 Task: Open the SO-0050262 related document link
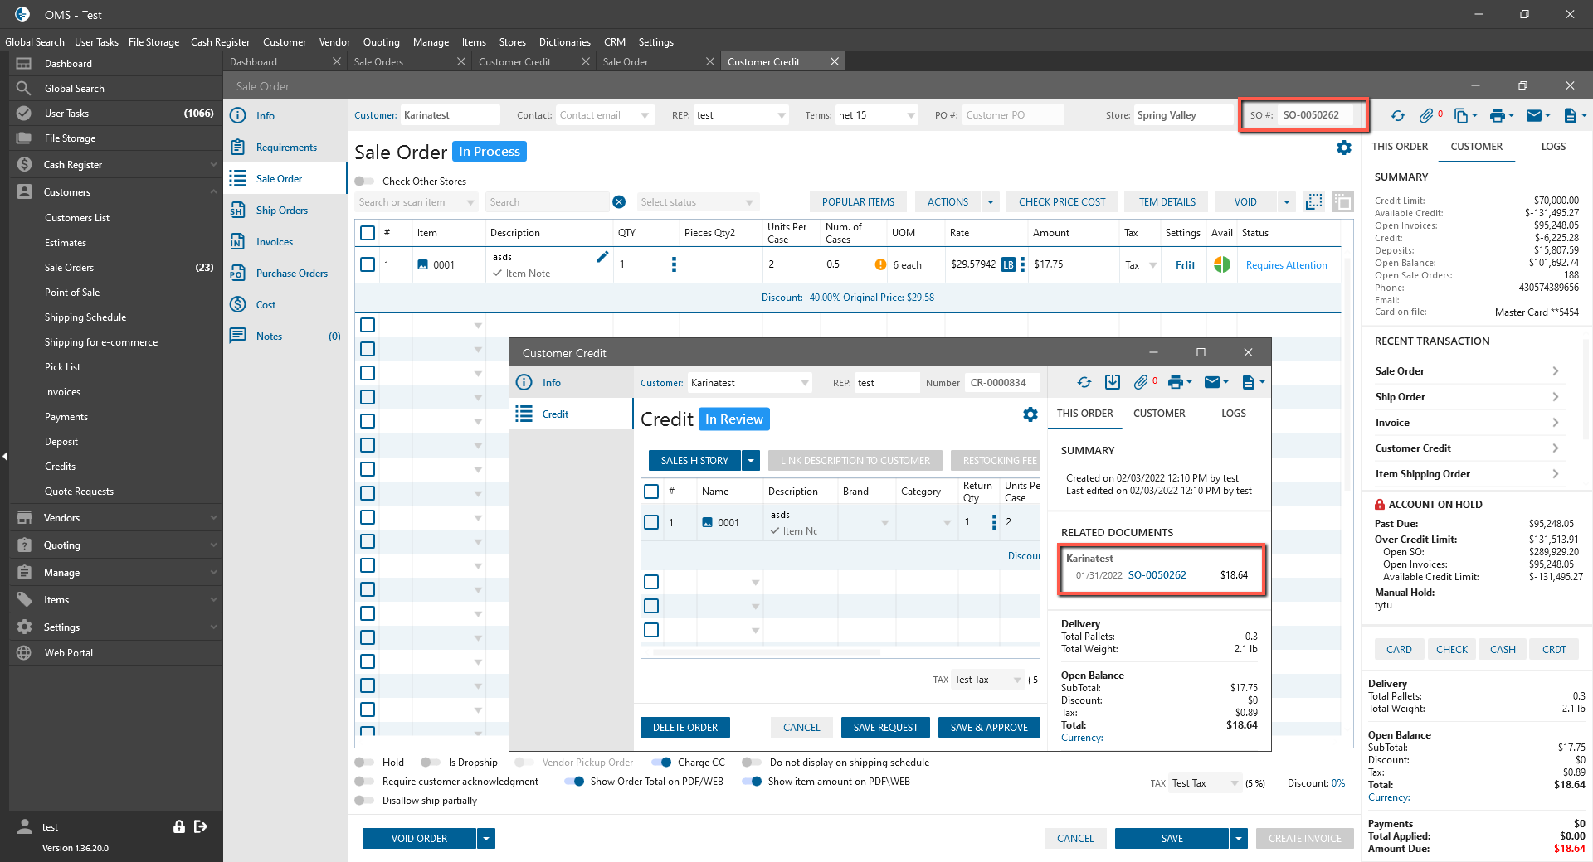1157,575
